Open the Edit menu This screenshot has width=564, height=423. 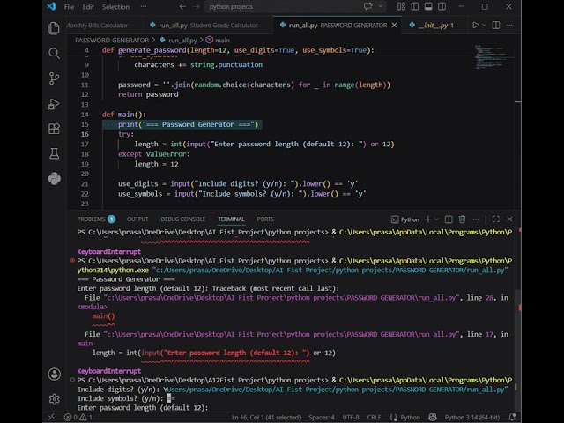point(88,6)
